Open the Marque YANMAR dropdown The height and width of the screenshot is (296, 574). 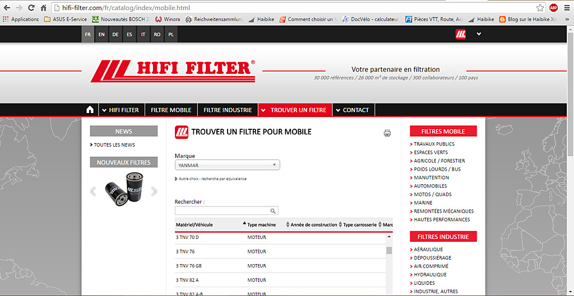pos(228,165)
